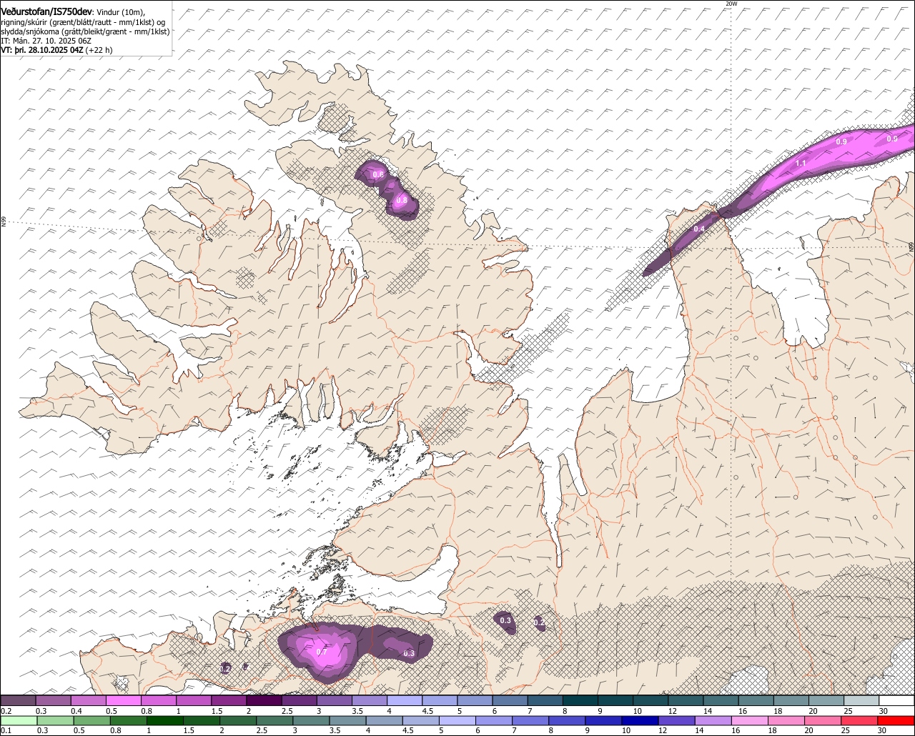
Task: Click the palest green first swatch of the rain scale
Action: tap(19, 720)
